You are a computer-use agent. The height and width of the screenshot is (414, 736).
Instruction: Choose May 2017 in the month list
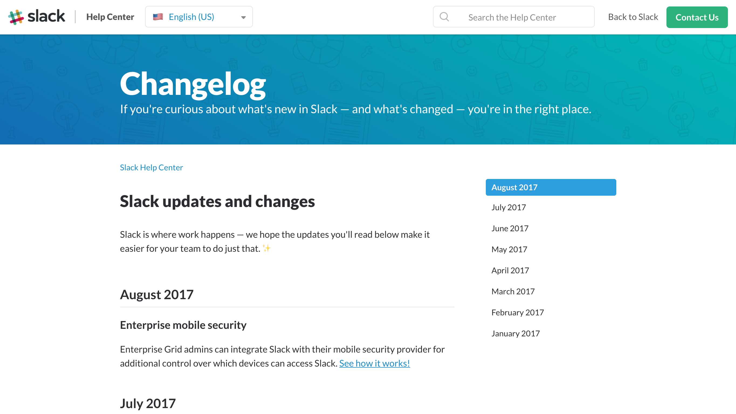[x=509, y=249]
